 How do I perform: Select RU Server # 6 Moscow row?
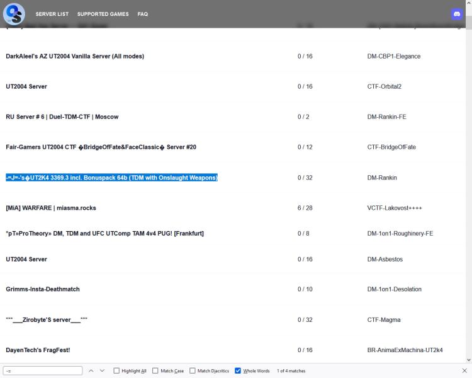pos(62,117)
